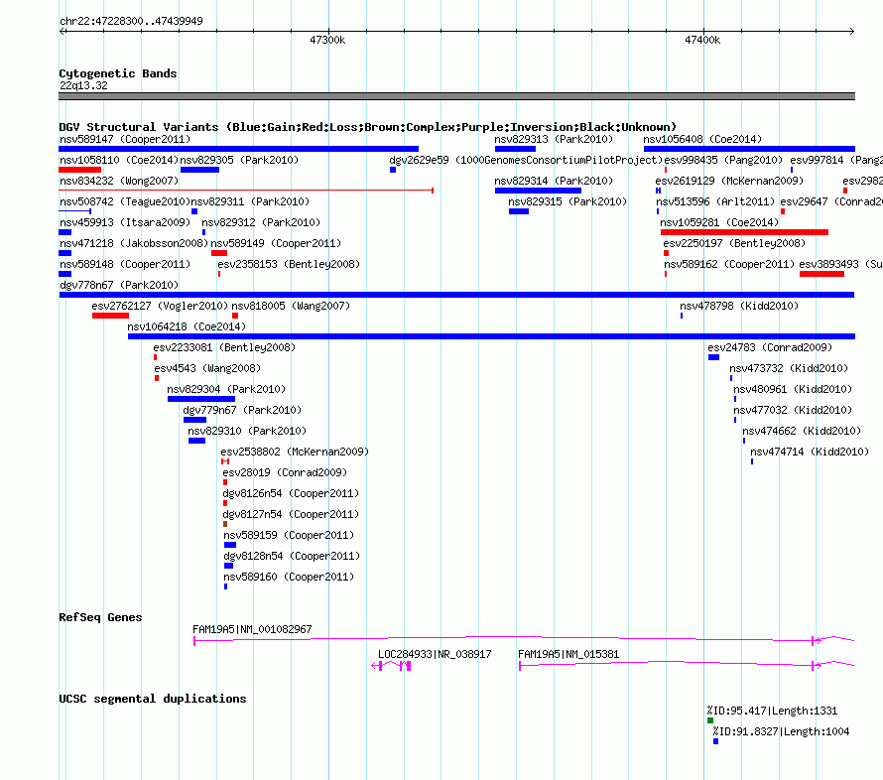Select the nsv1058110 (Coe2014) red loss bar
The height and width of the screenshot is (780, 883).
pos(80,170)
